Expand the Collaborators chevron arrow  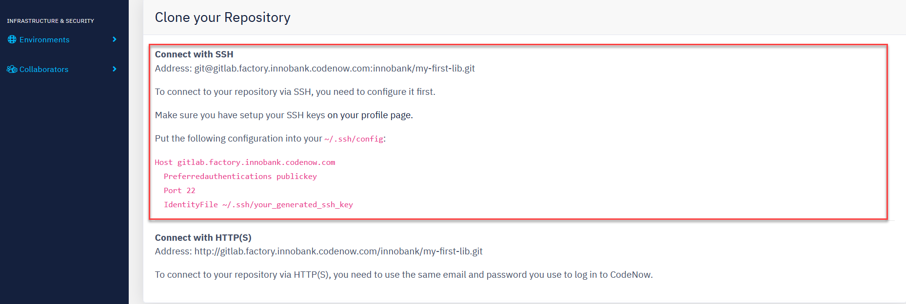point(115,69)
